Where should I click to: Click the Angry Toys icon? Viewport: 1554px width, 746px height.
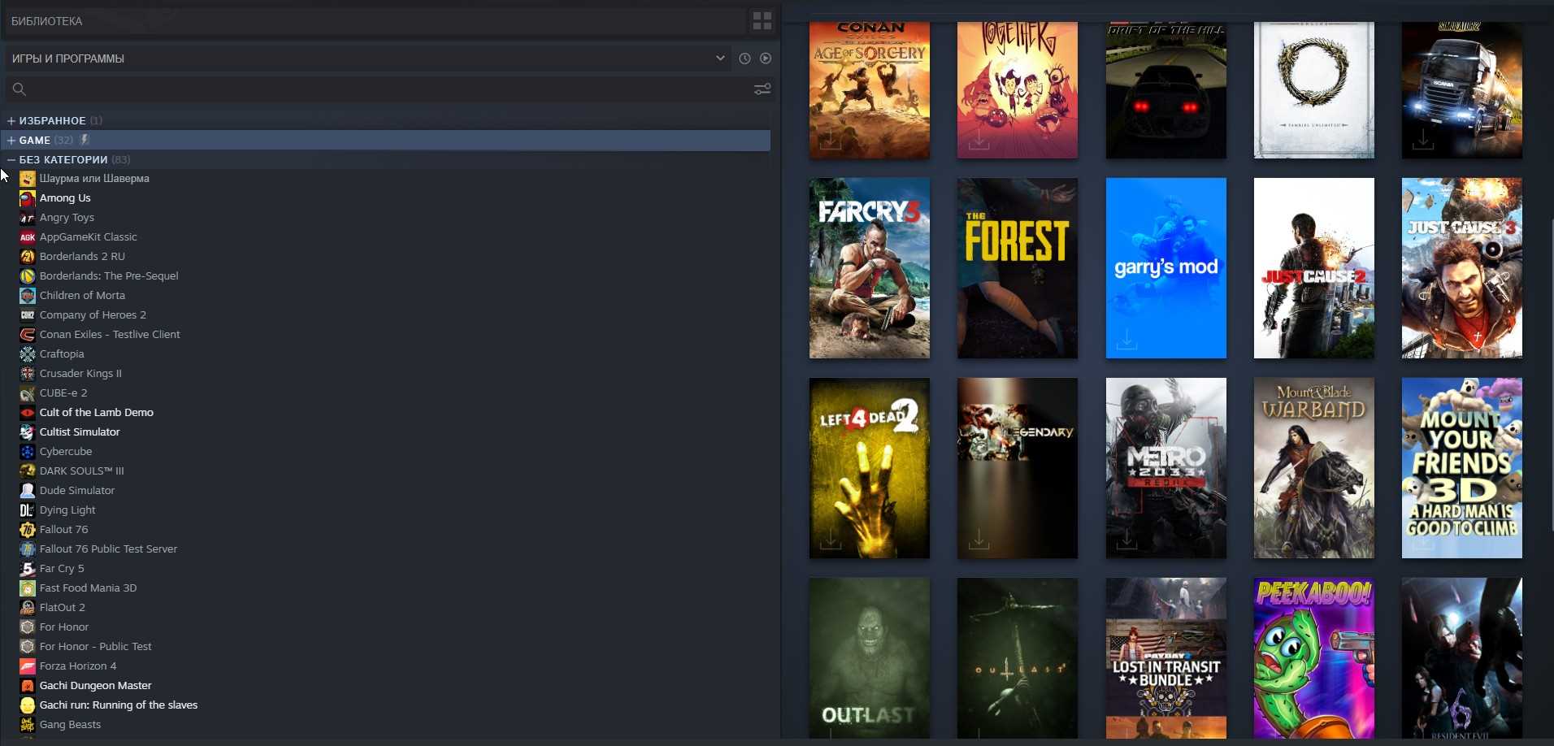28,218
